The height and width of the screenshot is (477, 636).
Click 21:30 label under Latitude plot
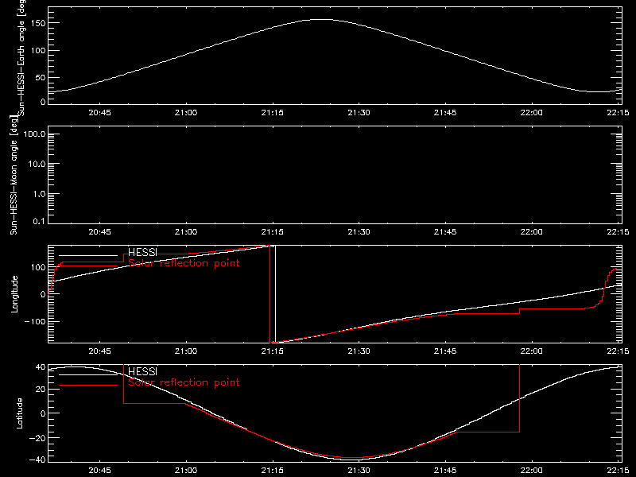(359, 471)
